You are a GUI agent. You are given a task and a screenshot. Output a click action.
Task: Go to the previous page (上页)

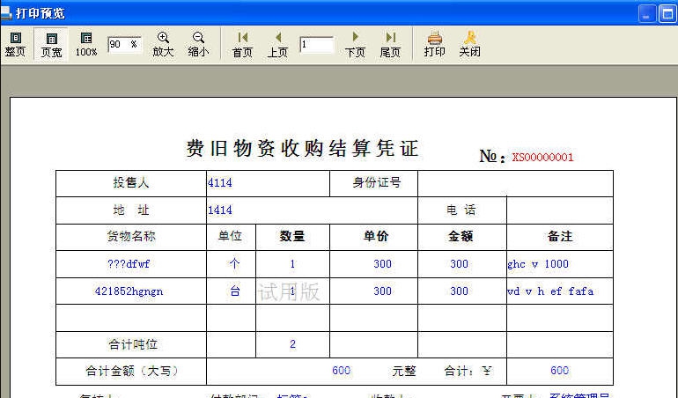click(277, 44)
